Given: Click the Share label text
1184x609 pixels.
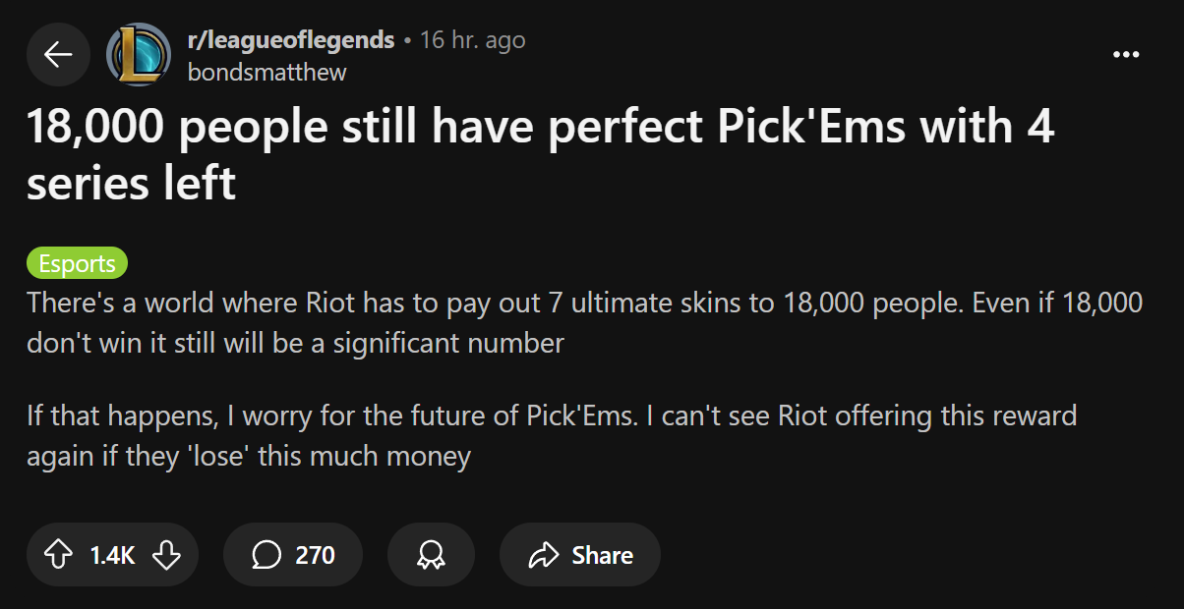Looking at the screenshot, I should (x=602, y=555).
